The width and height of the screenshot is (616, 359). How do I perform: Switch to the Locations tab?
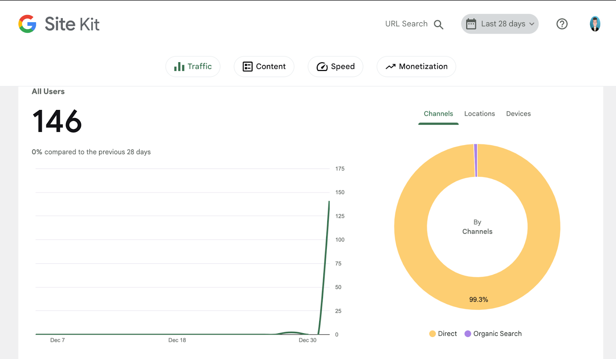tap(479, 114)
